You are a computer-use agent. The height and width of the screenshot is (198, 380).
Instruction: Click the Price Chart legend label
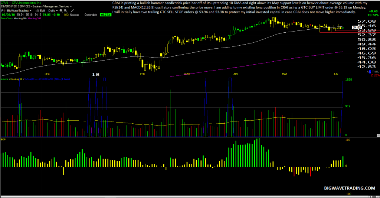click(x=6, y=19)
